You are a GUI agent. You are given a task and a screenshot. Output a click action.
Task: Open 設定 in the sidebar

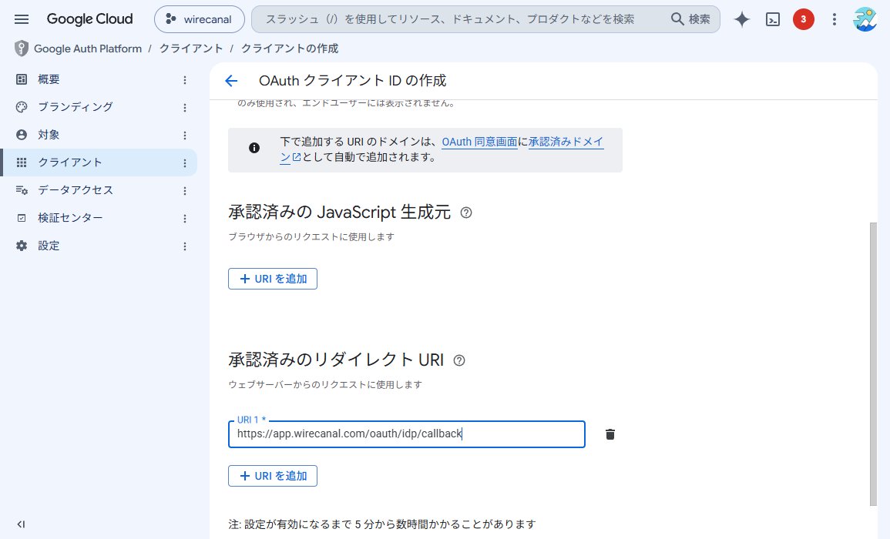pyautogui.click(x=99, y=246)
